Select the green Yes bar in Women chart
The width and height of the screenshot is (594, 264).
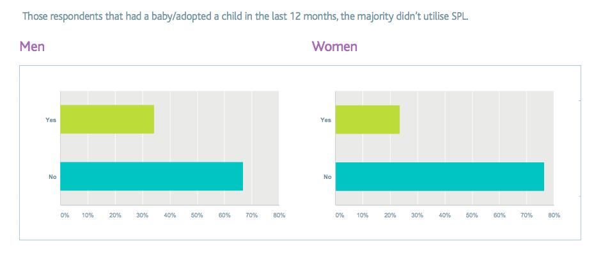(367, 119)
